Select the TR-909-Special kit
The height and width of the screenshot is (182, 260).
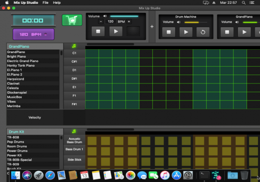pyautogui.click(x=33, y=160)
